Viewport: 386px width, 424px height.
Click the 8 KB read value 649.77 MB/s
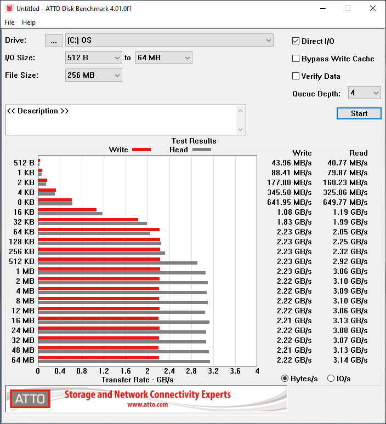(x=345, y=202)
